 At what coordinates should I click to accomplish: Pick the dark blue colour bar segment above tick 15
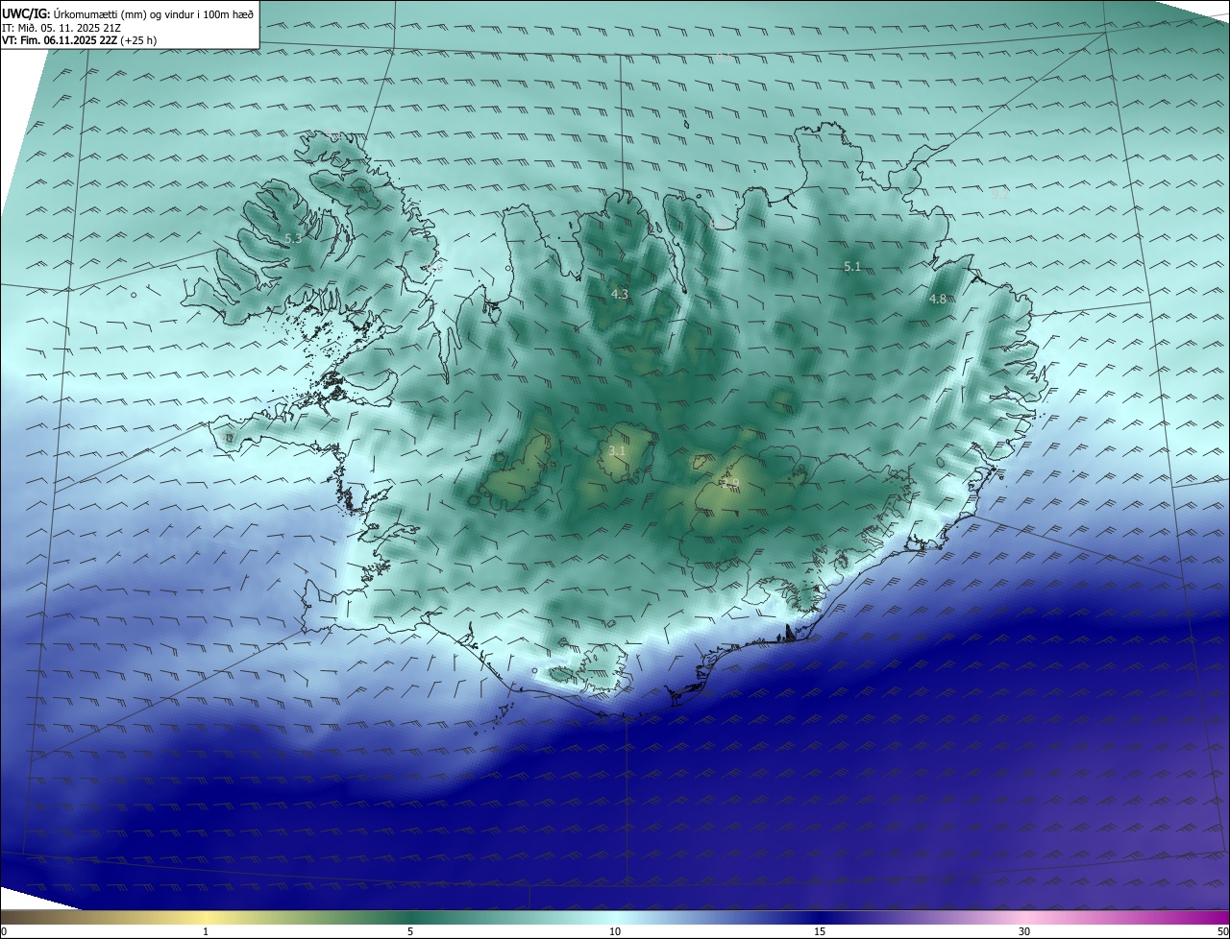tap(820, 917)
